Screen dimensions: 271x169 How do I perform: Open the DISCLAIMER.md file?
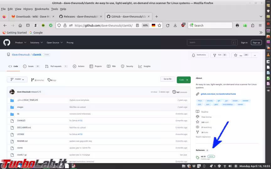coord(24,128)
